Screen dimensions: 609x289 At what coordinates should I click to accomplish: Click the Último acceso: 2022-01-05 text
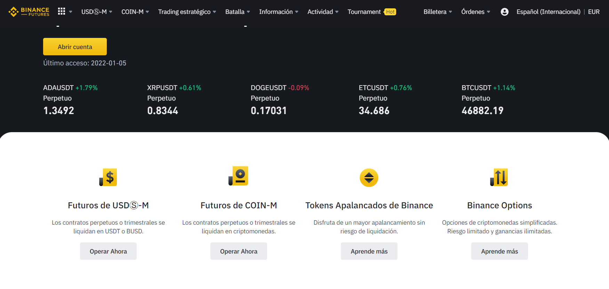click(x=85, y=63)
